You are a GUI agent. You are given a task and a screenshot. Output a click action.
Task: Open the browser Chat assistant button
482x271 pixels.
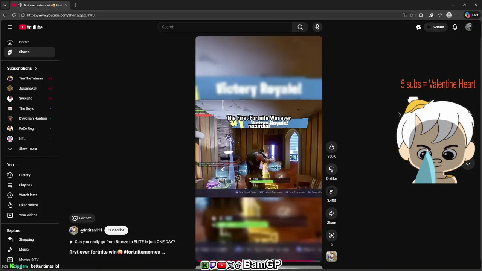click(x=471, y=15)
